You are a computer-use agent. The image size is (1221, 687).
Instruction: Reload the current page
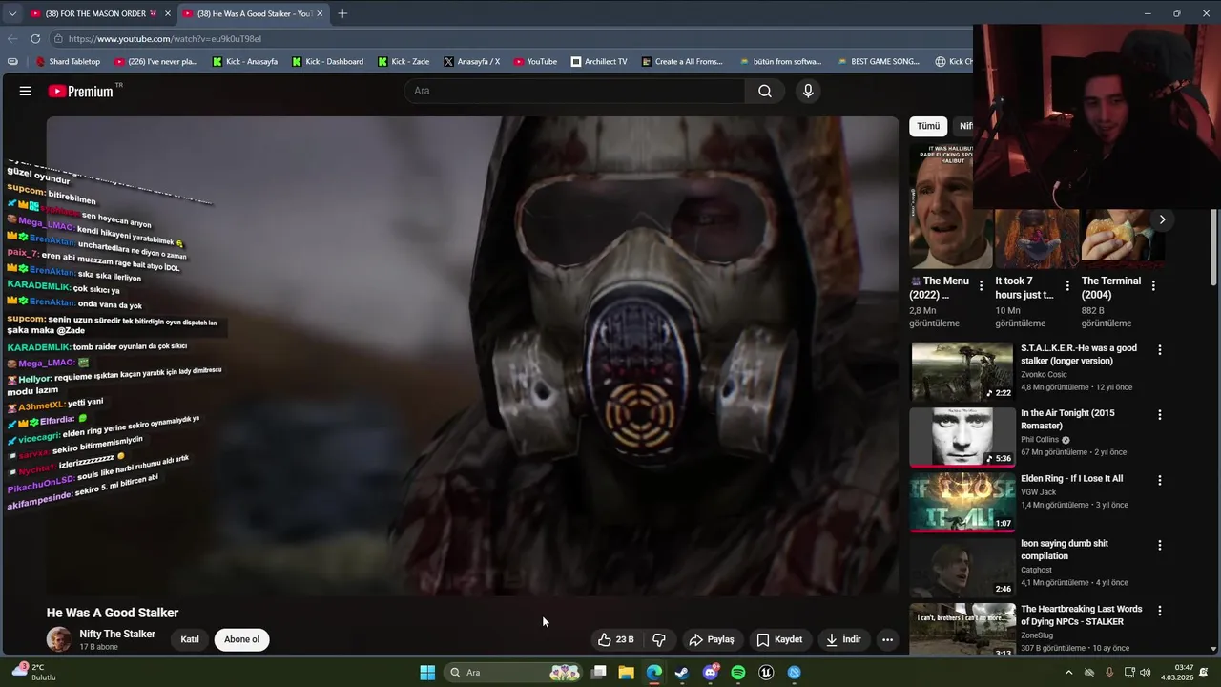click(35, 38)
